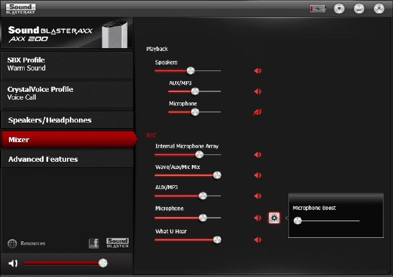Open the Sound Blaster logo link
This screenshot has height=277, width=393.
click(x=117, y=243)
